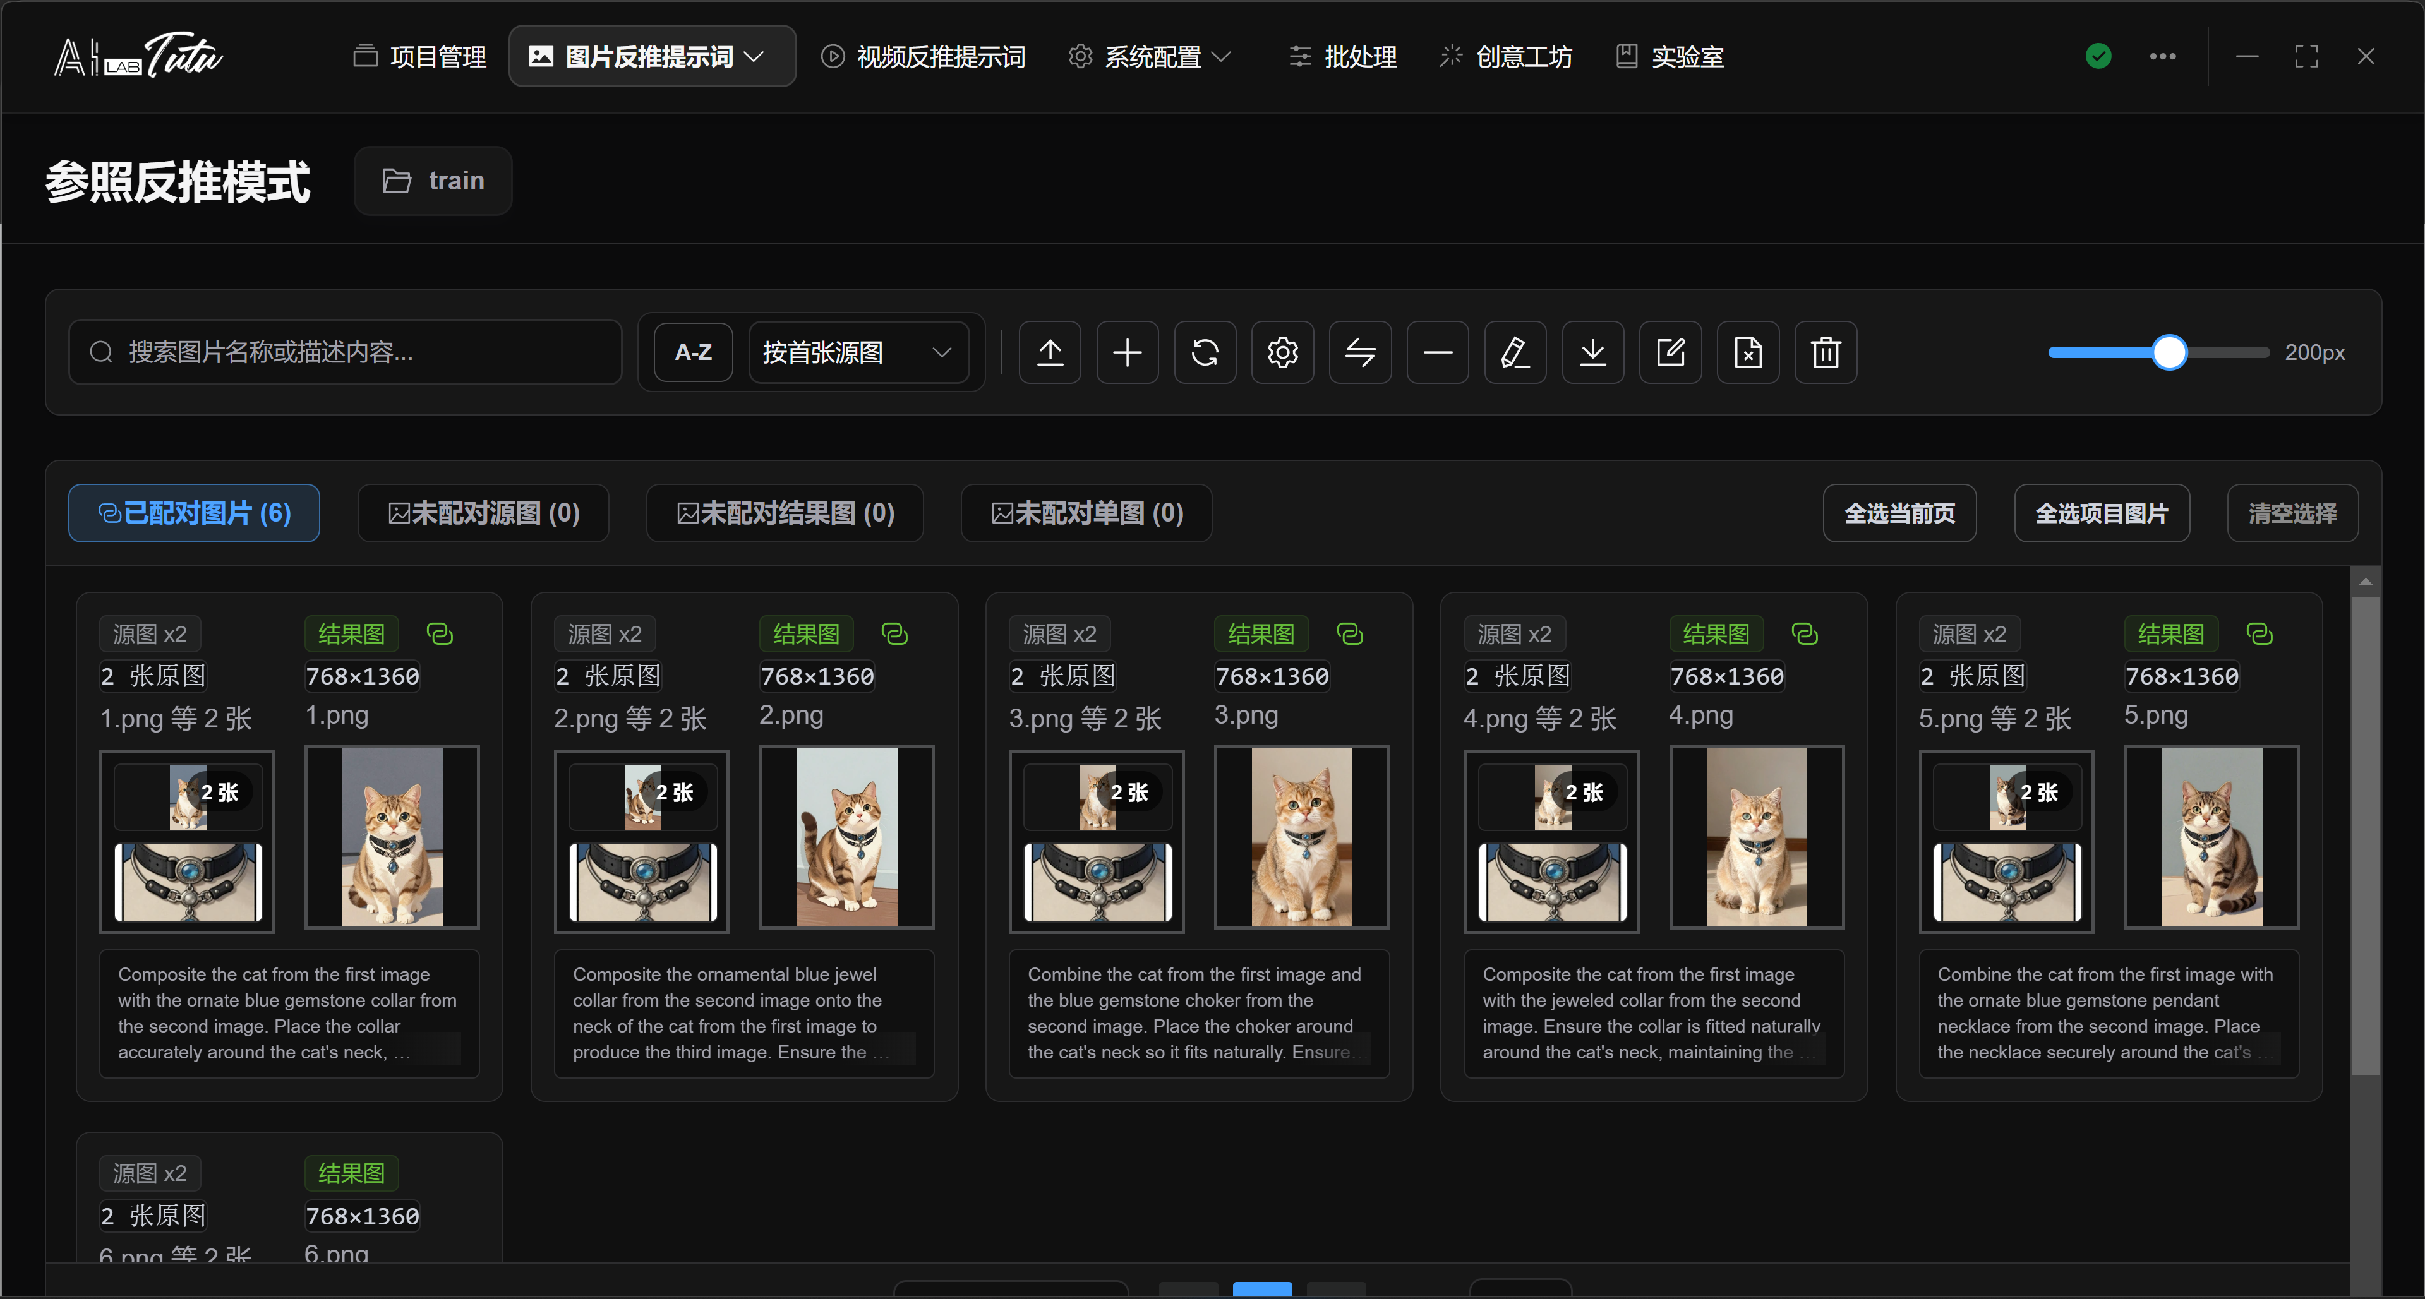Click the plus add icon

pos(1127,353)
